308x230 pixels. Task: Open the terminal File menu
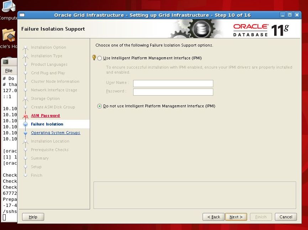click(x=9, y=71)
